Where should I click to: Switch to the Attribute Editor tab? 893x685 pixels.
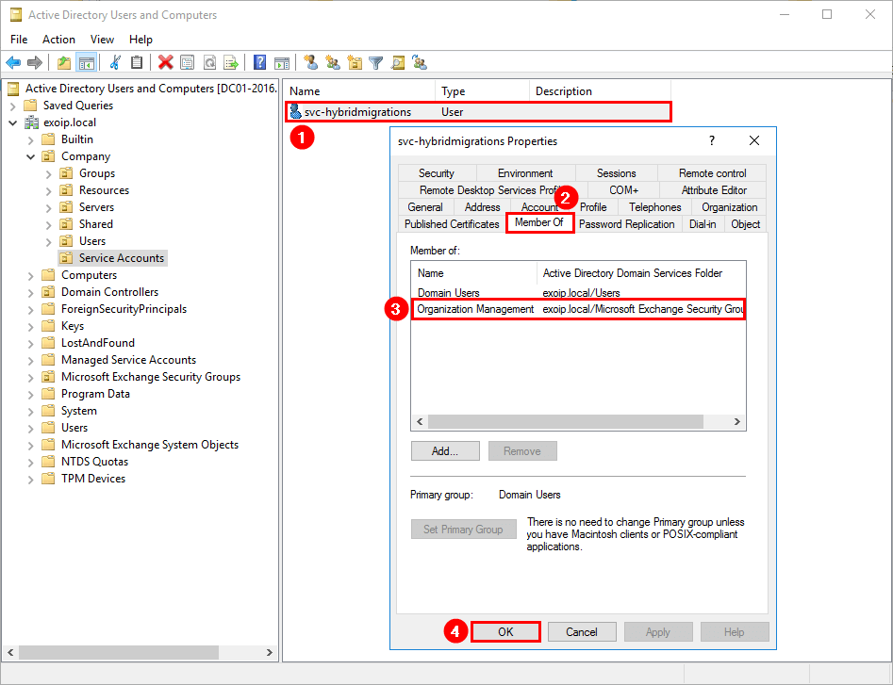tap(714, 190)
